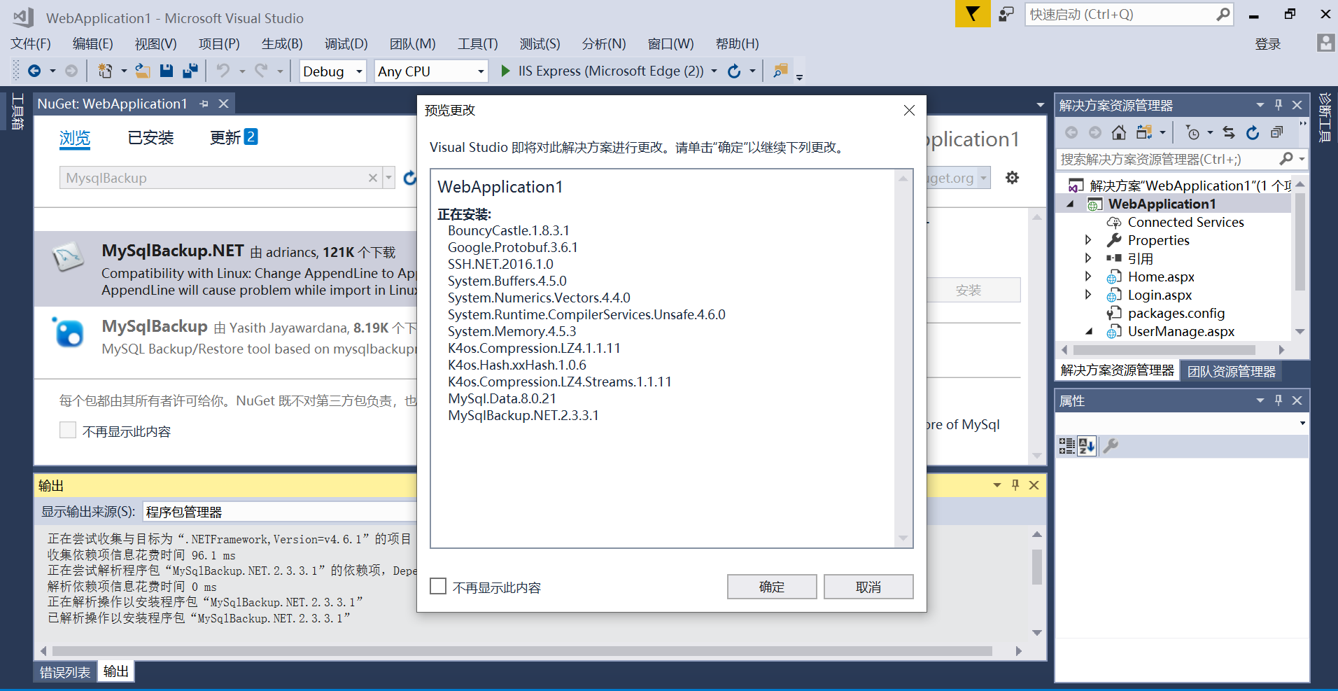This screenshot has height=691, width=1338.
Task: Open the output source 程序包管理器 dropdown
Action: coord(280,512)
